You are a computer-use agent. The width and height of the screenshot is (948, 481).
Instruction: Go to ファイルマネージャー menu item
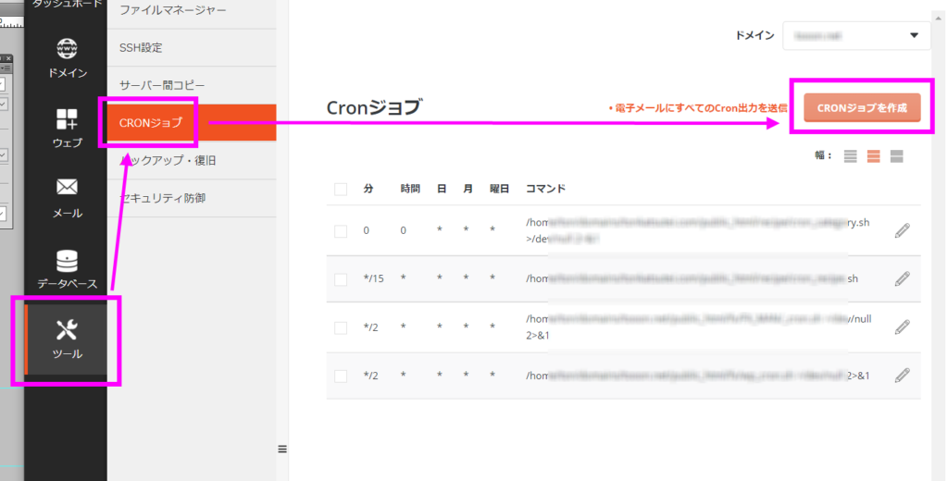coord(172,10)
